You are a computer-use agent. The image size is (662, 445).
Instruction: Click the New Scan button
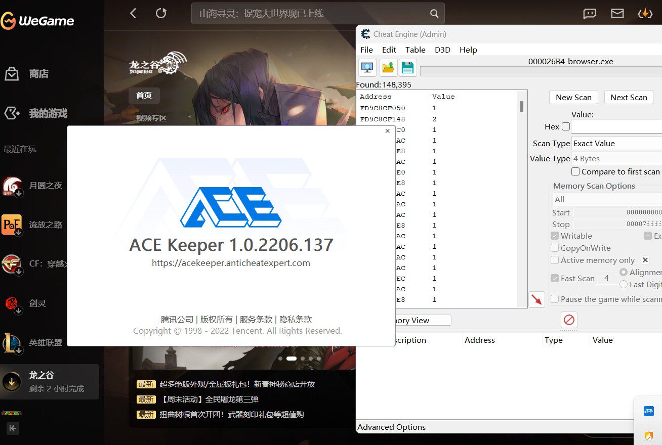pos(573,97)
